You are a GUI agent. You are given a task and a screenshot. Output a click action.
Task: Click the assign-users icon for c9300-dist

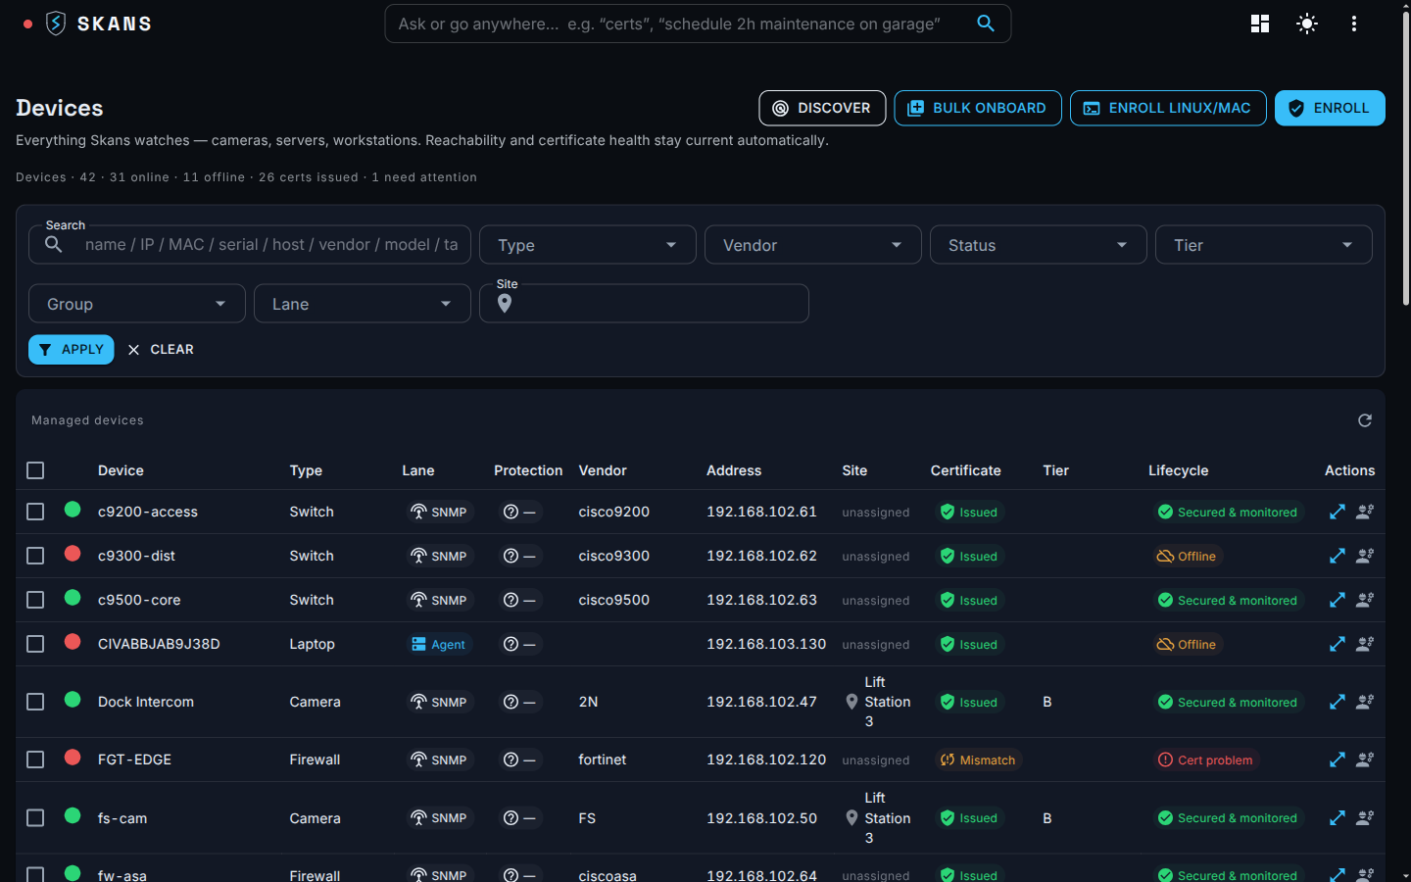(x=1365, y=556)
